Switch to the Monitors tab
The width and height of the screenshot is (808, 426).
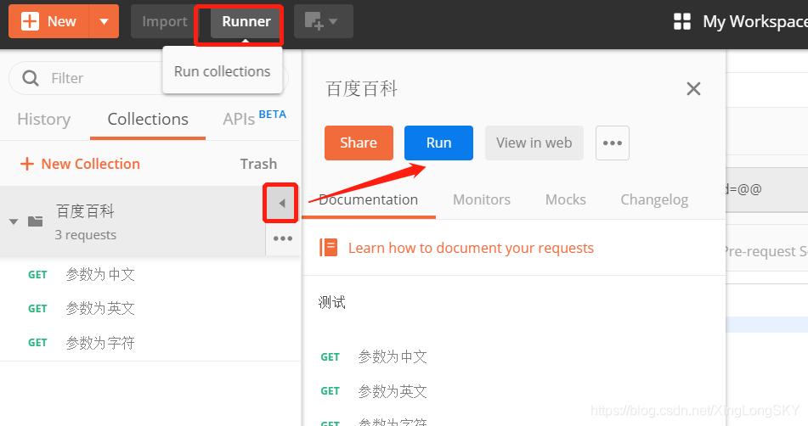tap(482, 199)
